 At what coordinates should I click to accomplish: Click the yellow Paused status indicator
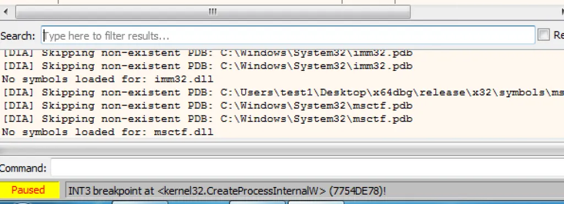click(30, 190)
